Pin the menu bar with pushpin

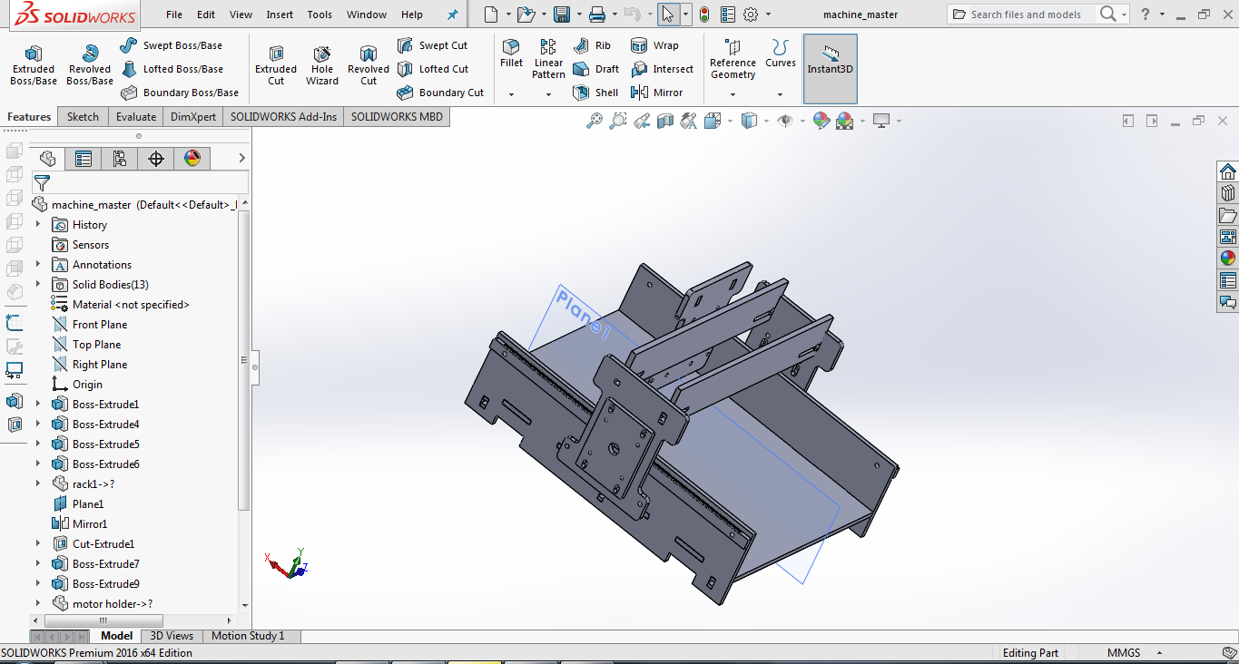453,15
